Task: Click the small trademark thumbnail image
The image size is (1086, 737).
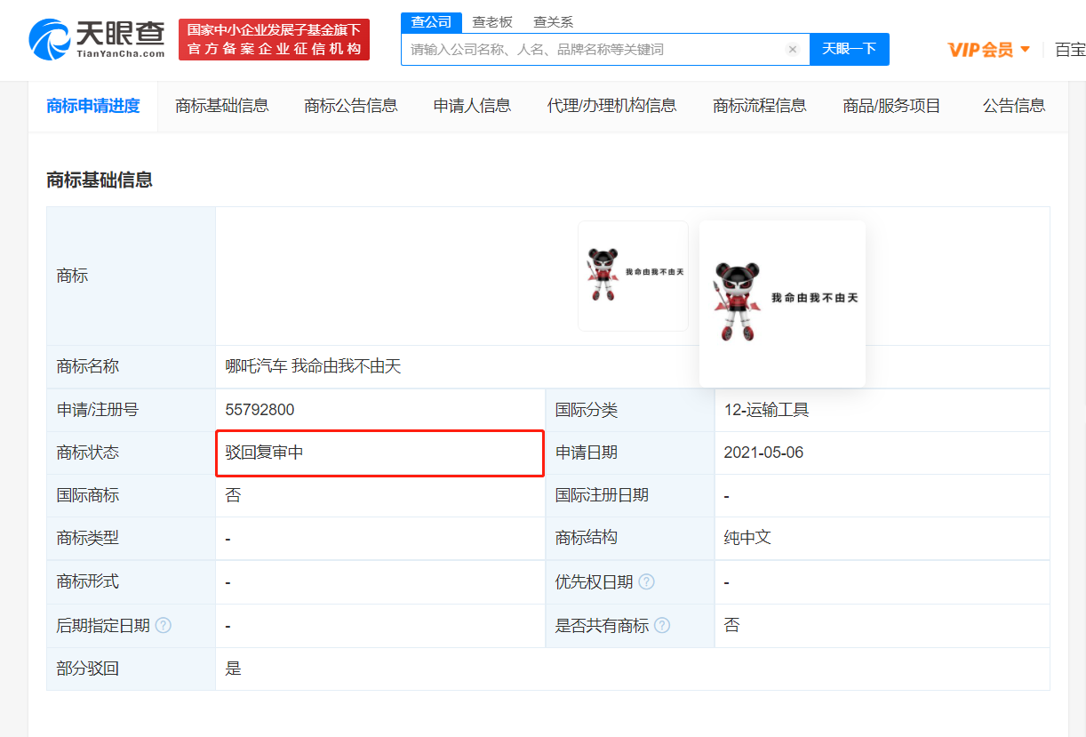Action: pyautogui.click(x=633, y=276)
